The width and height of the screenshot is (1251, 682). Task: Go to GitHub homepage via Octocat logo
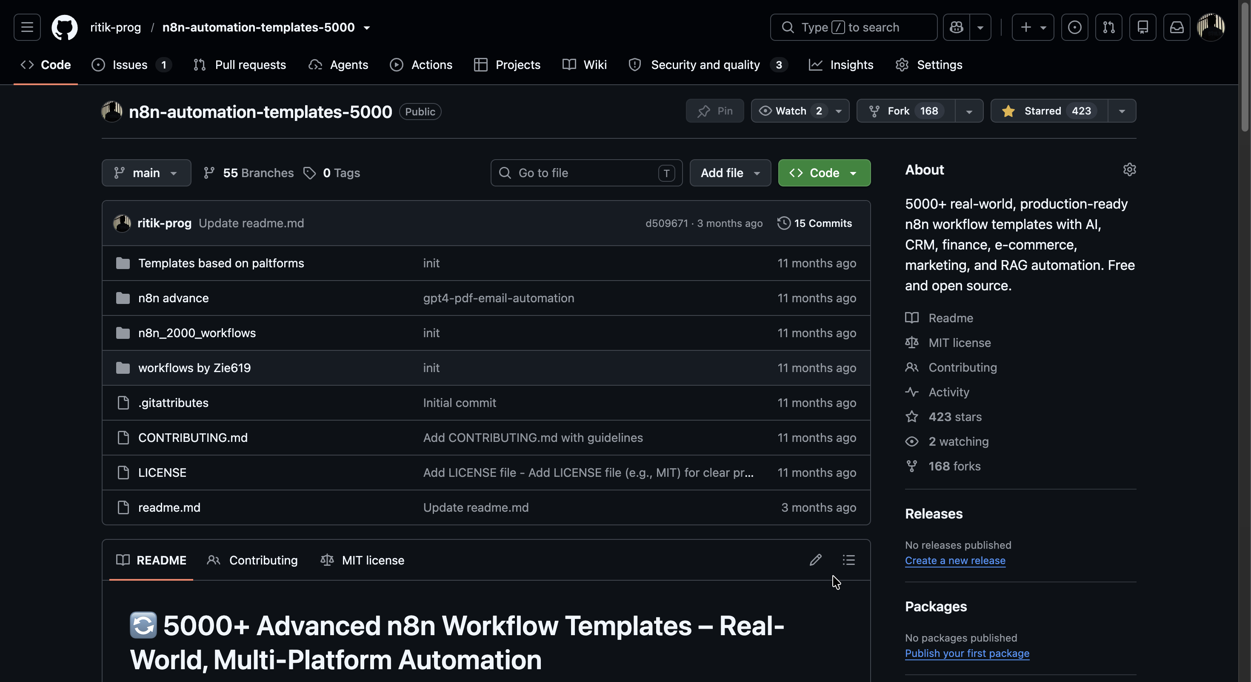click(x=65, y=27)
